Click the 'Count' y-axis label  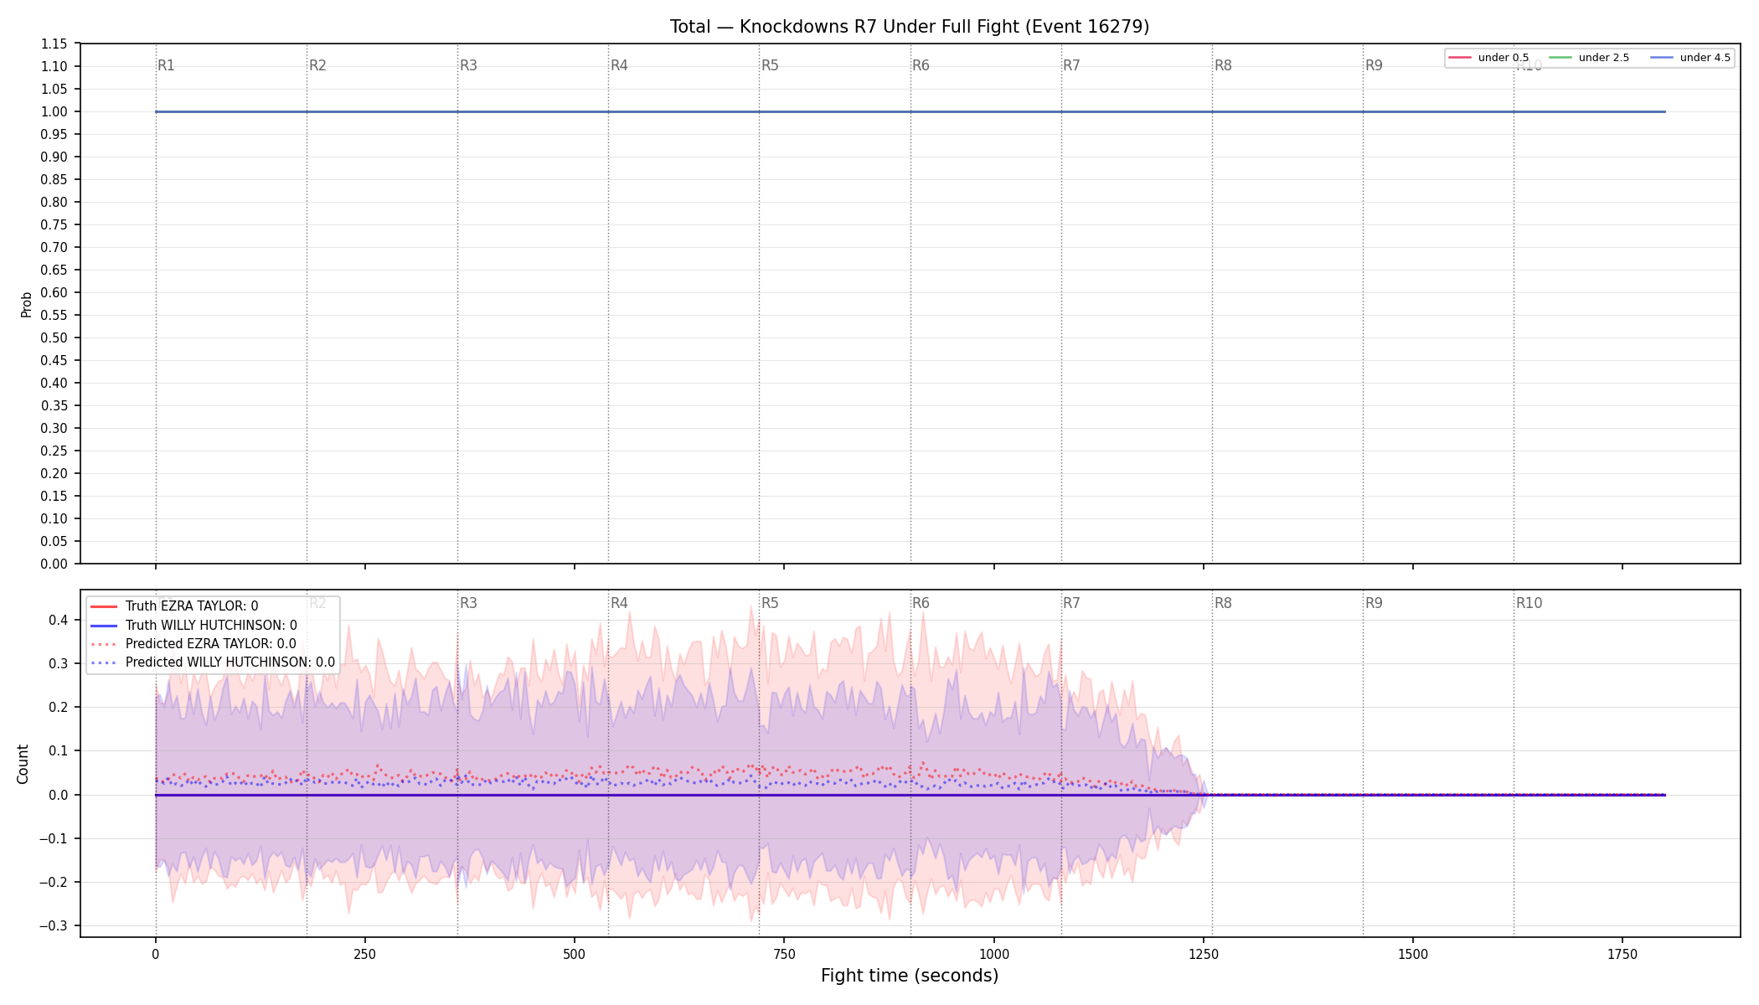[23, 764]
